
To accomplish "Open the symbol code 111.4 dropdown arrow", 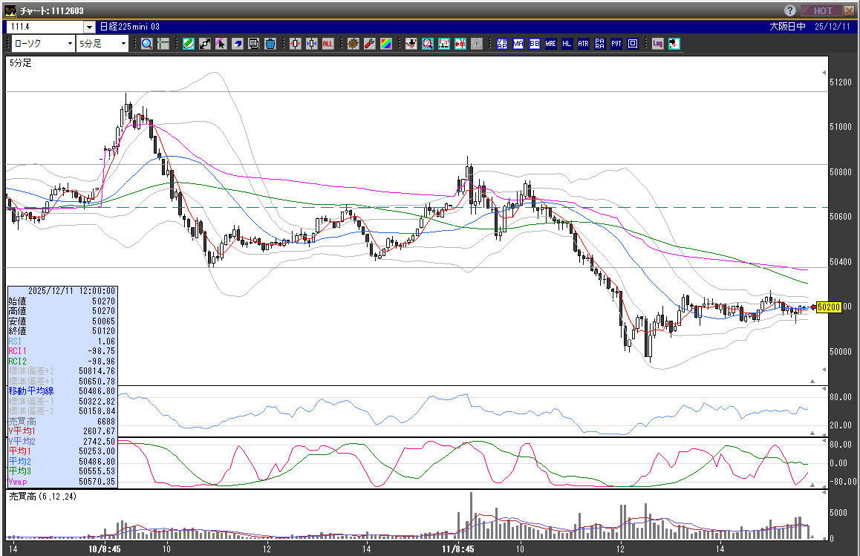I will click(x=89, y=27).
